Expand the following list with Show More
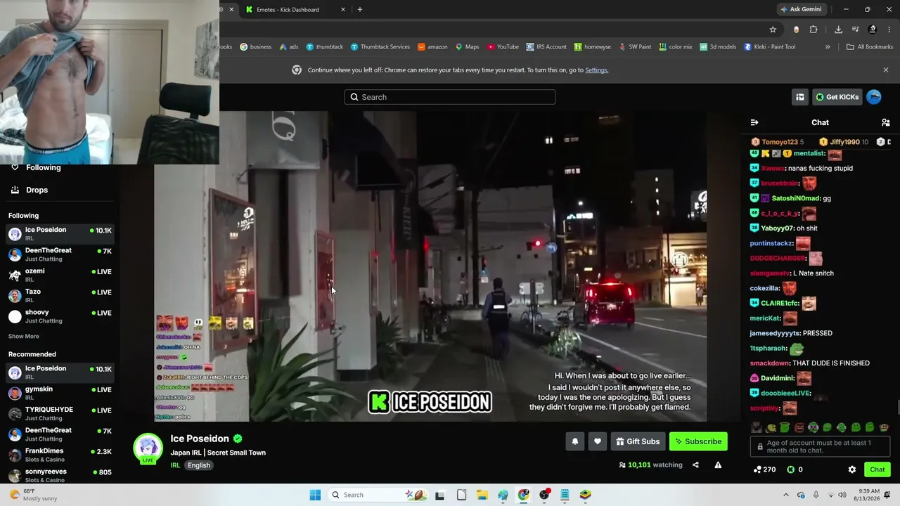The image size is (900, 506). coord(24,337)
